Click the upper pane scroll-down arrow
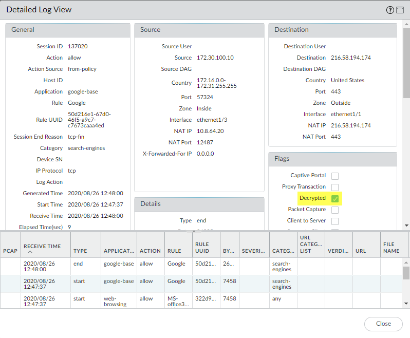 point(406,225)
